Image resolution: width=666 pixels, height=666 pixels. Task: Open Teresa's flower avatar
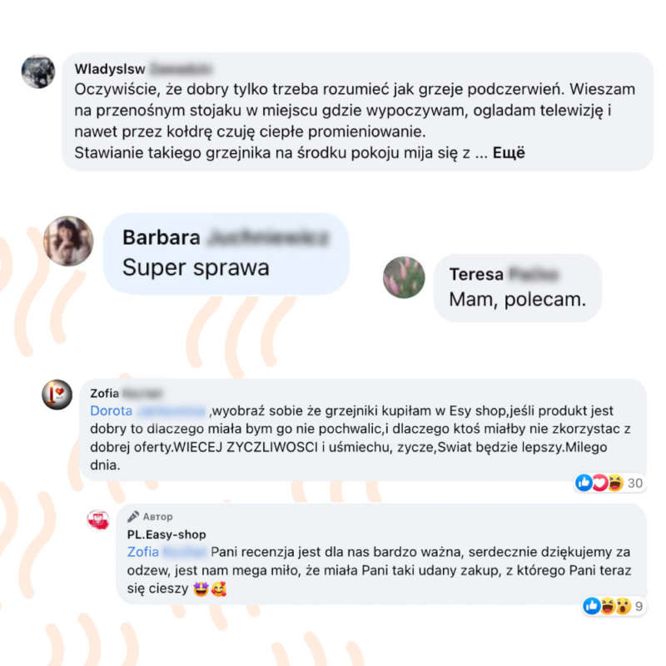coord(404,277)
